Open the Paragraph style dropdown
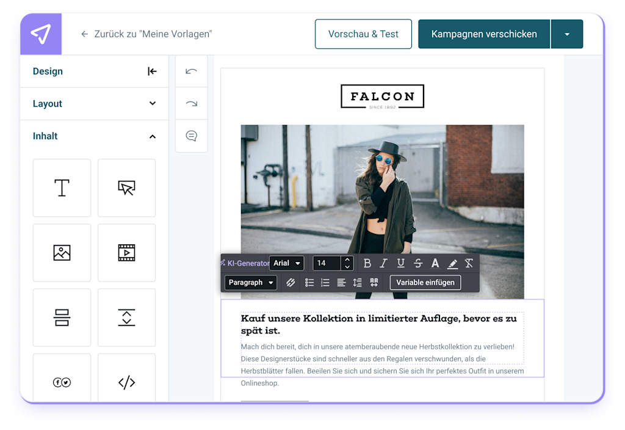The width and height of the screenshot is (625, 430). tap(250, 283)
